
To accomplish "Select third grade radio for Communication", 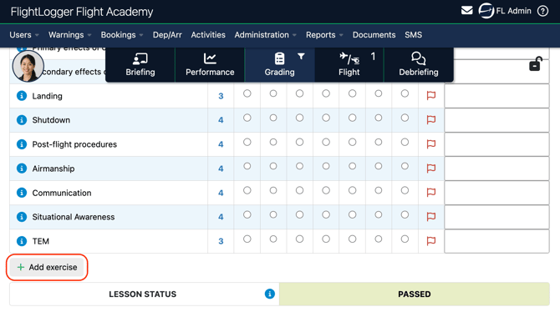I will [300, 190].
